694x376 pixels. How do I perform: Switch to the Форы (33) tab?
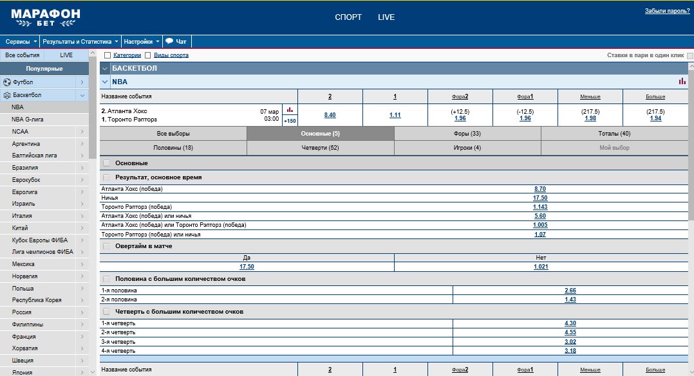[x=467, y=134]
